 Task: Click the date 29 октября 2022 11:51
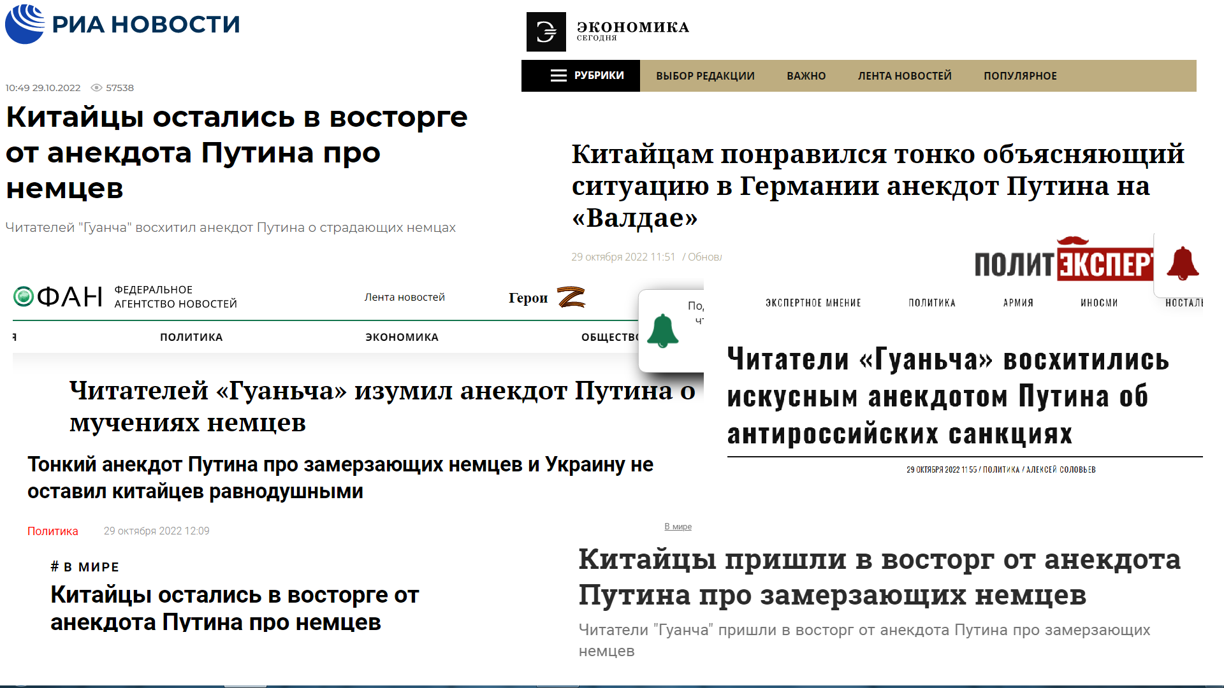[x=623, y=257]
